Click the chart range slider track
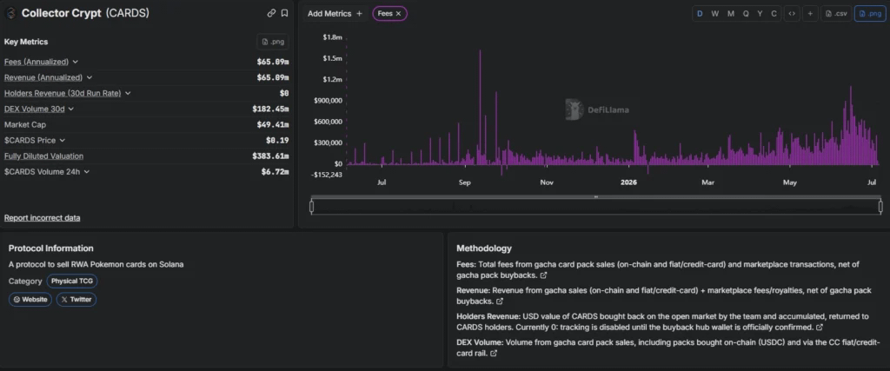 [596, 207]
